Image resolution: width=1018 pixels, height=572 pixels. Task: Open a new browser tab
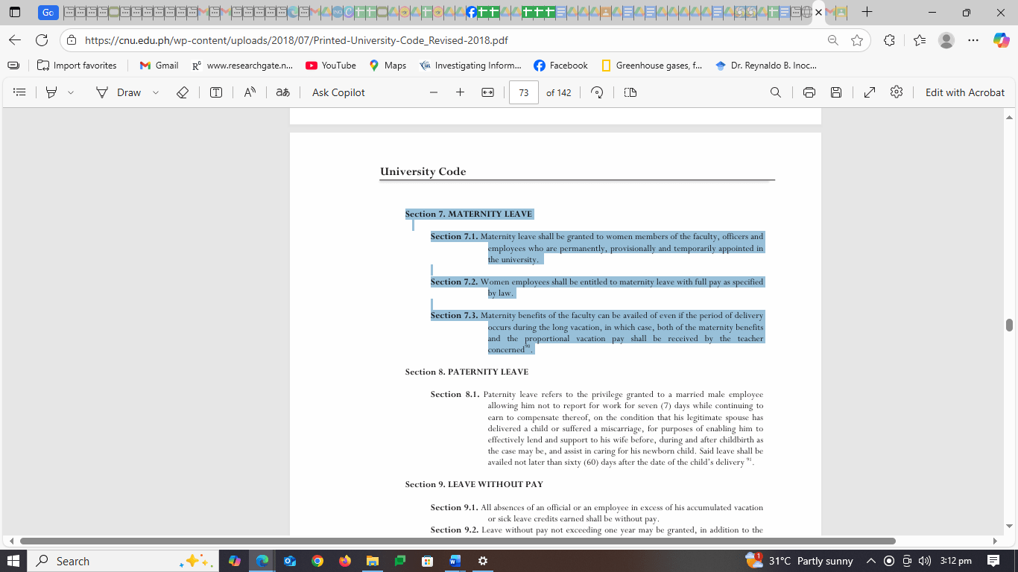867,13
